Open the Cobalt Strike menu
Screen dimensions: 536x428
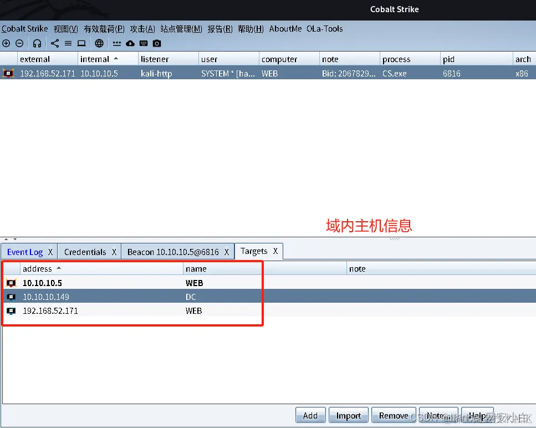(x=24, y=29)
